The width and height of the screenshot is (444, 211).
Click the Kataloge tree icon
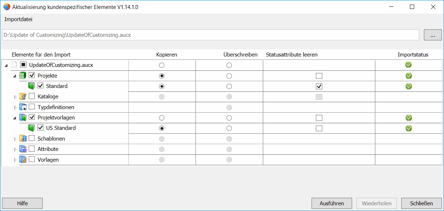tap(23, 97)
